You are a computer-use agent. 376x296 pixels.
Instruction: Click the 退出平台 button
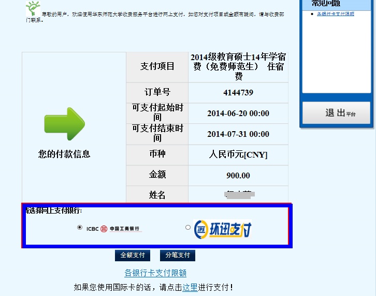point(337,112)
